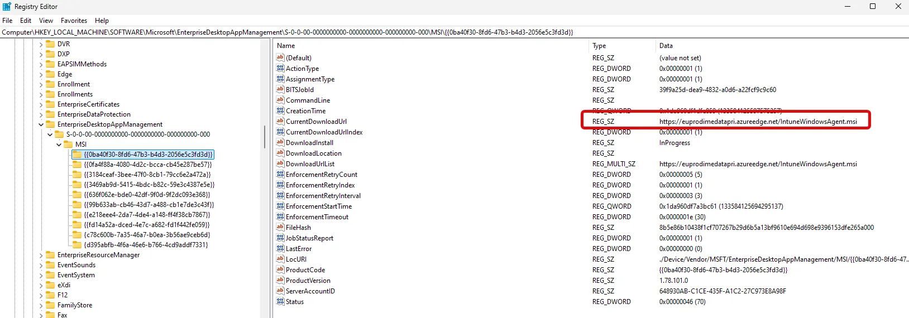Collapse the MSI key node
Screen dimensions: 909x318
pyautogui.click(x=59, y=144)
